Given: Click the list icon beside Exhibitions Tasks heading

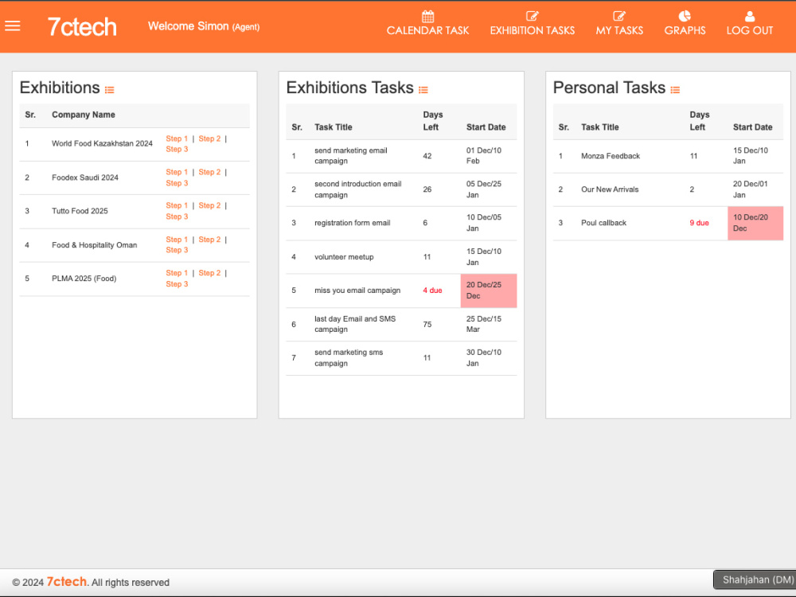Looking at the screenshot, I should coord(423,90).
